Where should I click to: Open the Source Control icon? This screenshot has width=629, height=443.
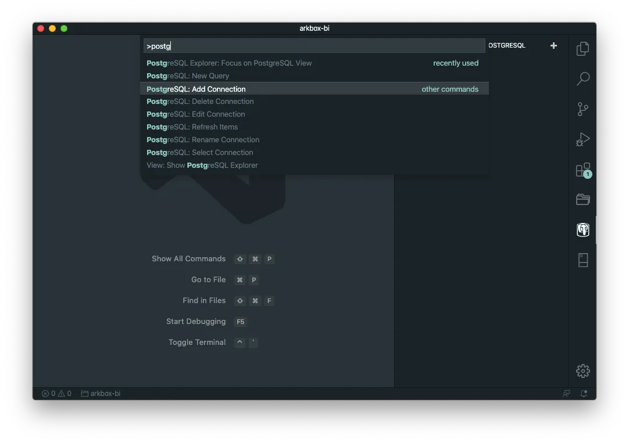582,109
